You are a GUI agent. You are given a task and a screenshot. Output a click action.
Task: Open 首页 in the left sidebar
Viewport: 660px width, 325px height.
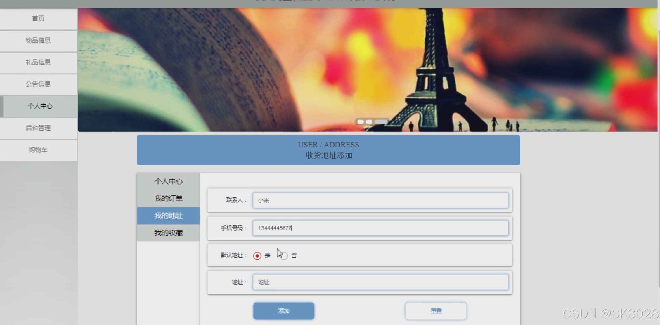[x=38, y=19]
